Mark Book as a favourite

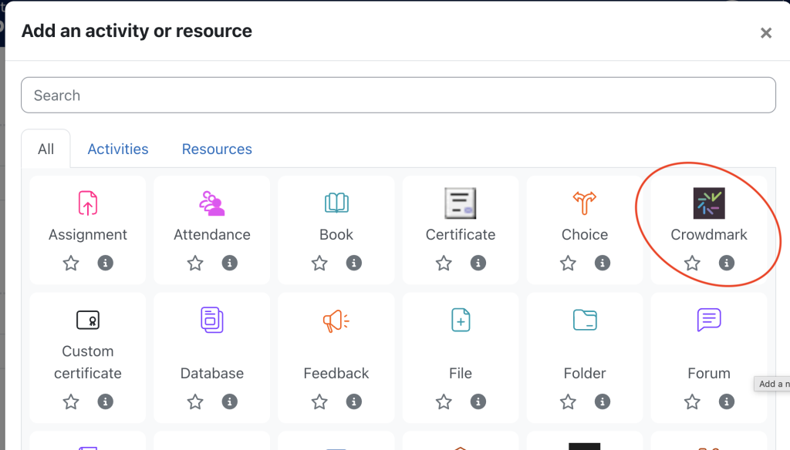click(319, 263)
